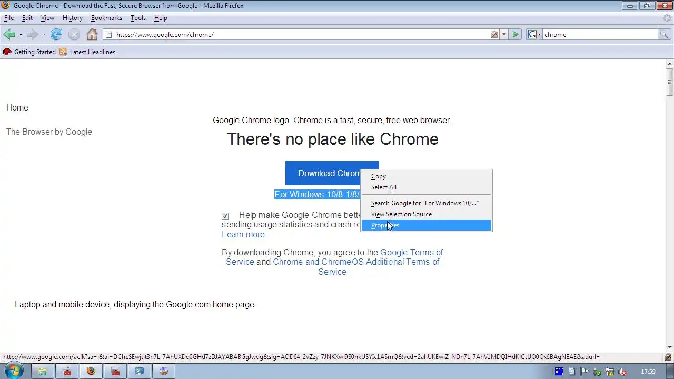This screenshot has height=379, width=674.
Task: Click the Google search engine icon
Action: coord(532,35)
